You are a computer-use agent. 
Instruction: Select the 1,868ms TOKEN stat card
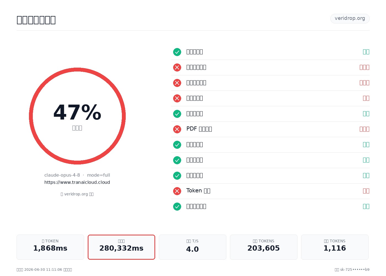pyautogui.click(x=50, y=247)
